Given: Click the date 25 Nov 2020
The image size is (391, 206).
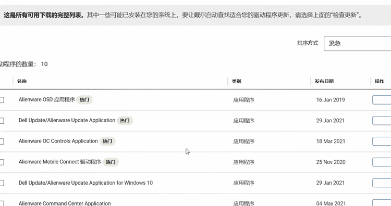Looking at the screenshot, I should pos(331,162).
